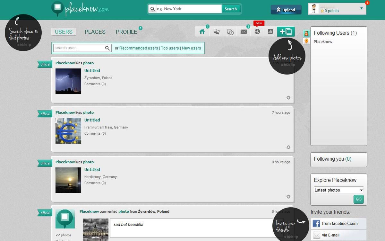Click the add new photos plus icon

tap(286, 31)
